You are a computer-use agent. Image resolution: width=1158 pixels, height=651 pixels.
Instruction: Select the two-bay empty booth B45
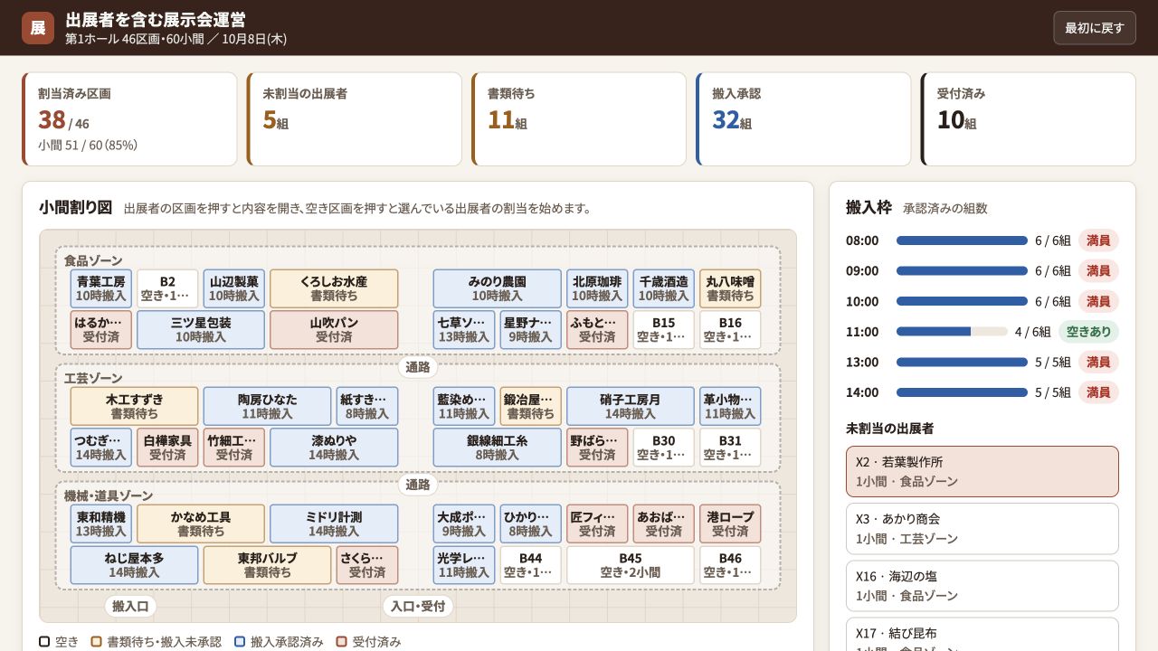[631, 565]
